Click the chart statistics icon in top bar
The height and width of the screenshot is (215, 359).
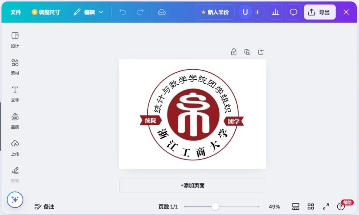tap(275, 12)
